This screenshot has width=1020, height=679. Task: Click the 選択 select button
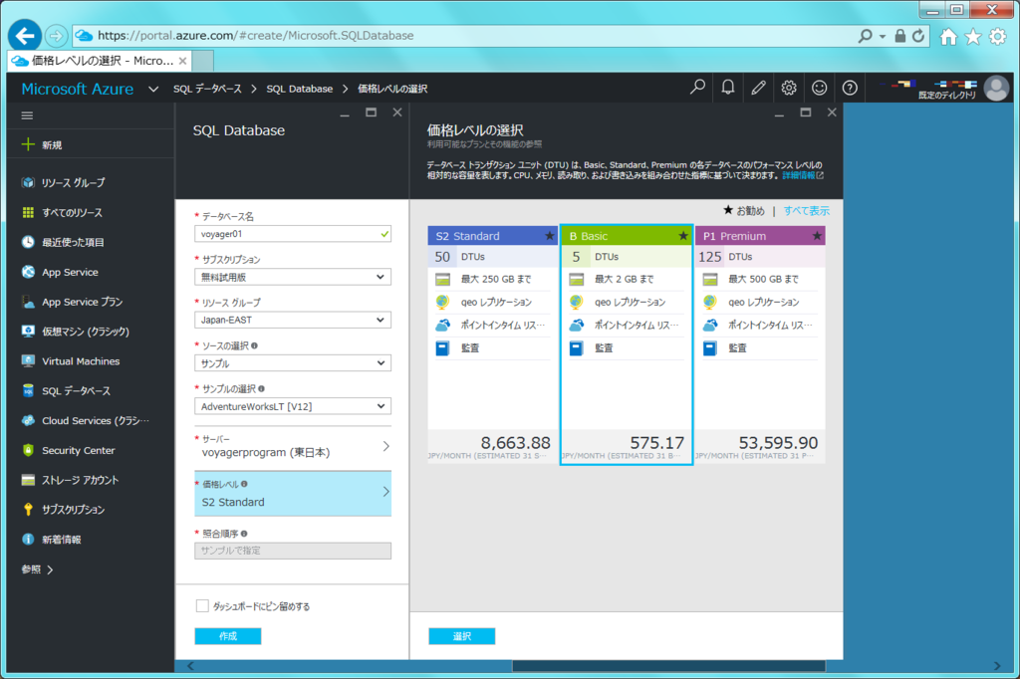(462, 636)
